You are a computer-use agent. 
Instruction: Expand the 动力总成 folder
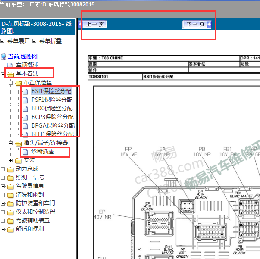click(3, 169)
